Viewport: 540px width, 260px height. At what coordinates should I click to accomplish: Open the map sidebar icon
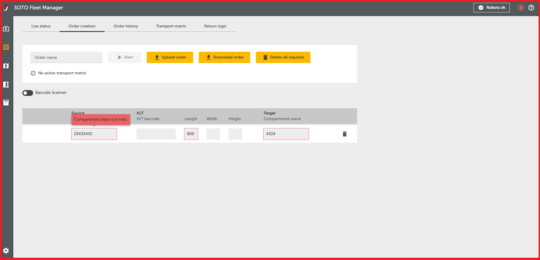coord(6,66)
